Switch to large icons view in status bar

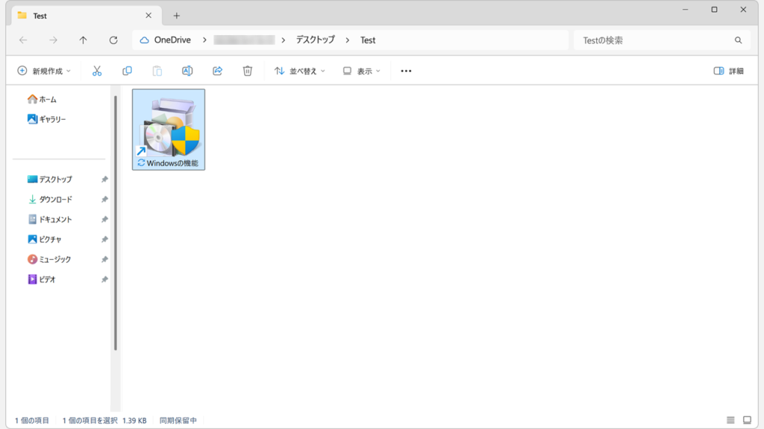coord(748,421)
